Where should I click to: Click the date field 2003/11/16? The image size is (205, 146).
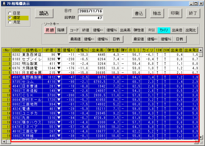click(90, 11)
